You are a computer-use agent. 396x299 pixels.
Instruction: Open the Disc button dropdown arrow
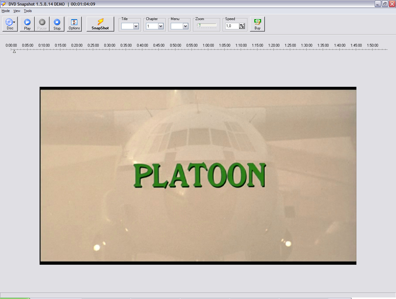pos(14,22)
